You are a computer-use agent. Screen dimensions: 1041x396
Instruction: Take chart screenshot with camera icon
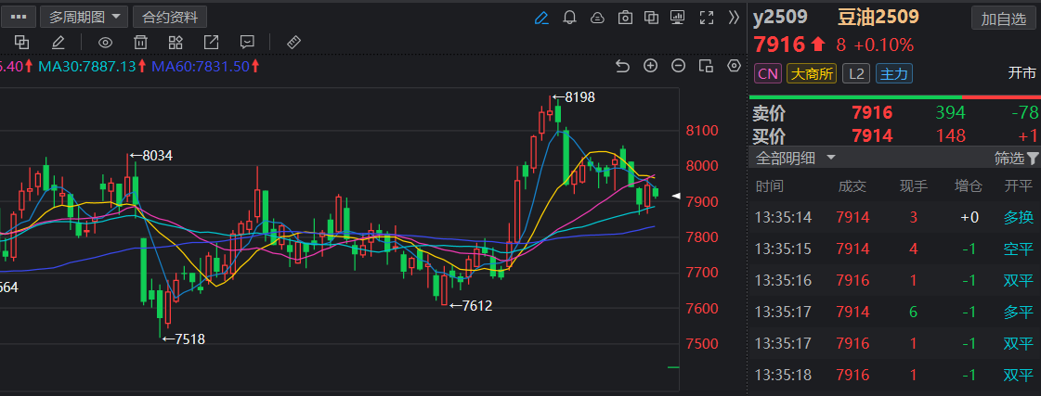click(x=625, y=18)
